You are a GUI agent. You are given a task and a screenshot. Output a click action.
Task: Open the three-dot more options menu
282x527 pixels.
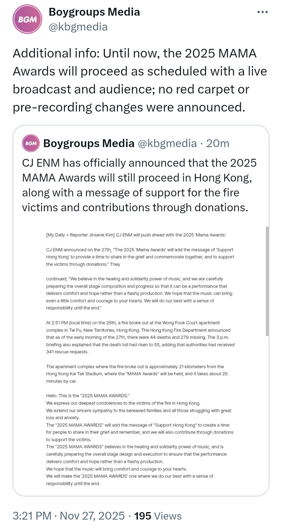(262, 12)
